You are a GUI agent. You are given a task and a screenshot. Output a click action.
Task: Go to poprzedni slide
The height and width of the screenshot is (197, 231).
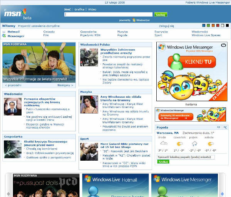point(13,85)
